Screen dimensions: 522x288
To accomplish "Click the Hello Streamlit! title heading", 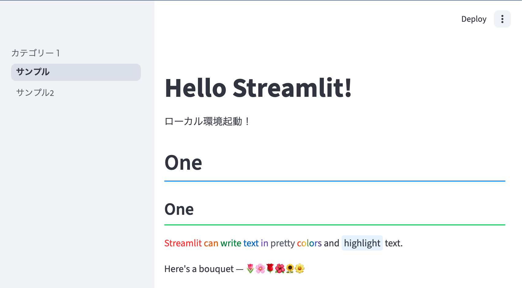I will coord(258,88).
